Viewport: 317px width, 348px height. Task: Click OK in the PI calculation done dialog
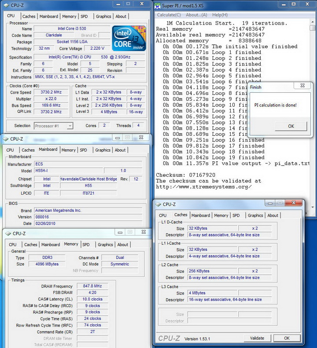291,126
